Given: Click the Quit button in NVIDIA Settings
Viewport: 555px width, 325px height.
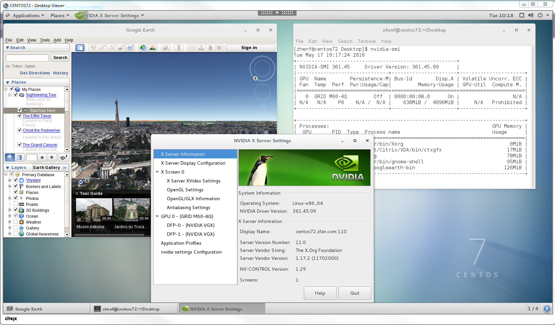Looking at the screenshot, I should pyautogui.click(x=355, y=293).
